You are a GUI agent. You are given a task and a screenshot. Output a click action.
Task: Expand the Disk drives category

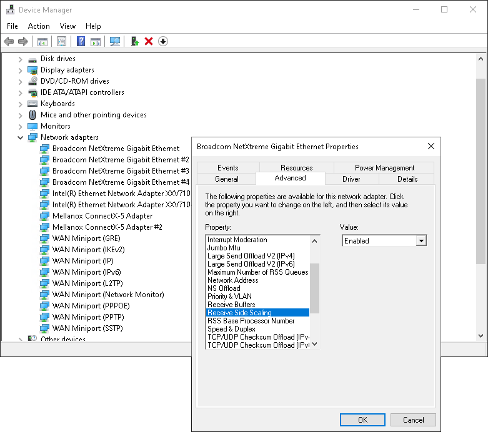coord(20,59)
